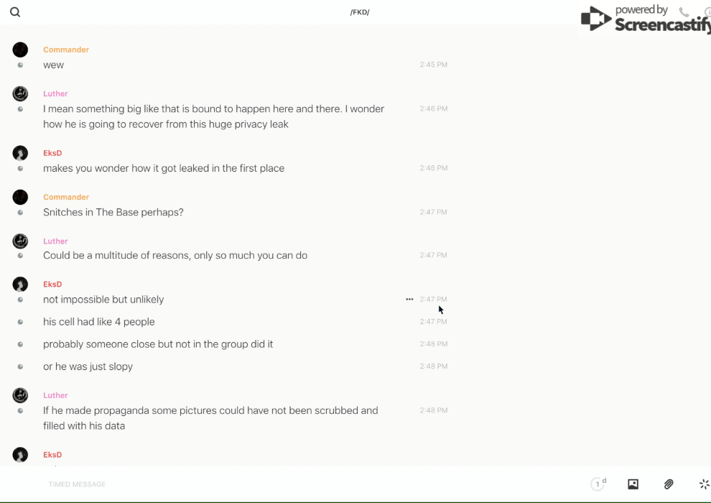711x503 pixels.
Task: Click Luther's avatar beside 'If he made propaganda'
Action: pos(20,395)
